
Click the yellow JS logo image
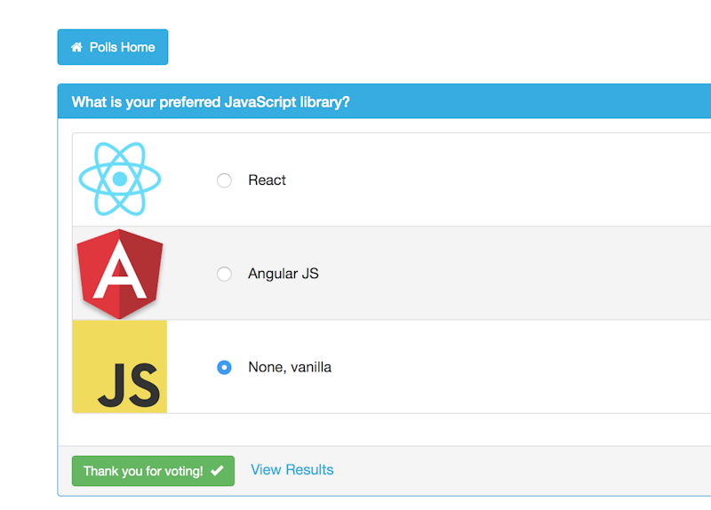[120, 366]
